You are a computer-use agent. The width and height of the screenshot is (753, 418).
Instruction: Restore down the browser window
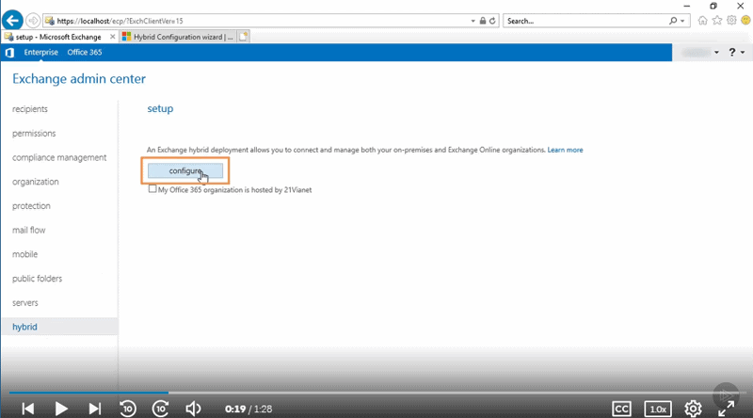pos(713,6)
